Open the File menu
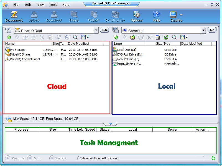222x166 pixels. (x=16, y=5)
